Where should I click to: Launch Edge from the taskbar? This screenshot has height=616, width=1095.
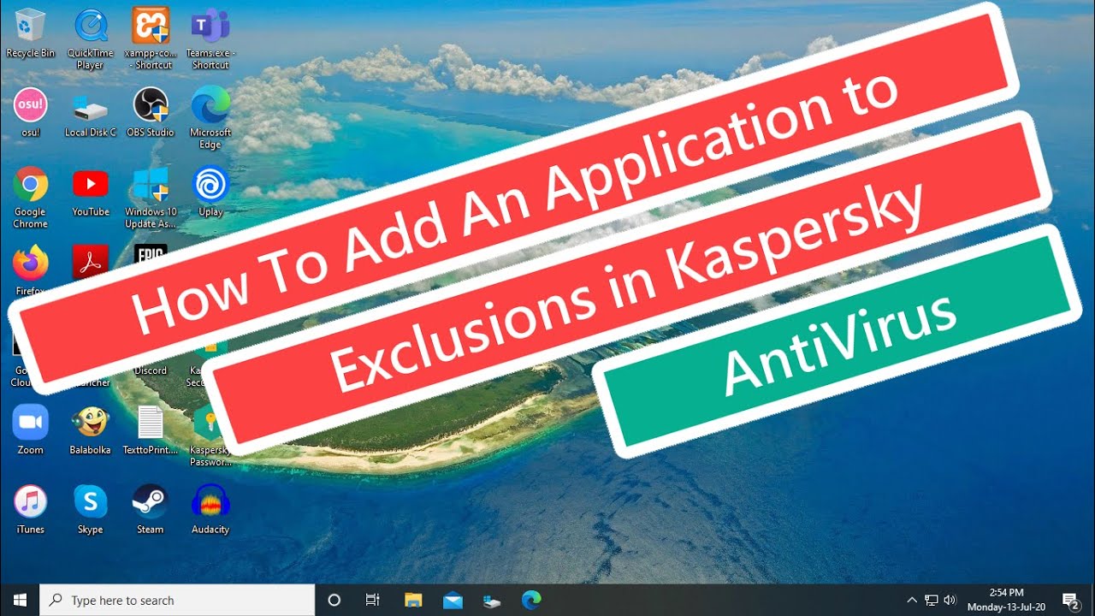(x=531, y=600)
